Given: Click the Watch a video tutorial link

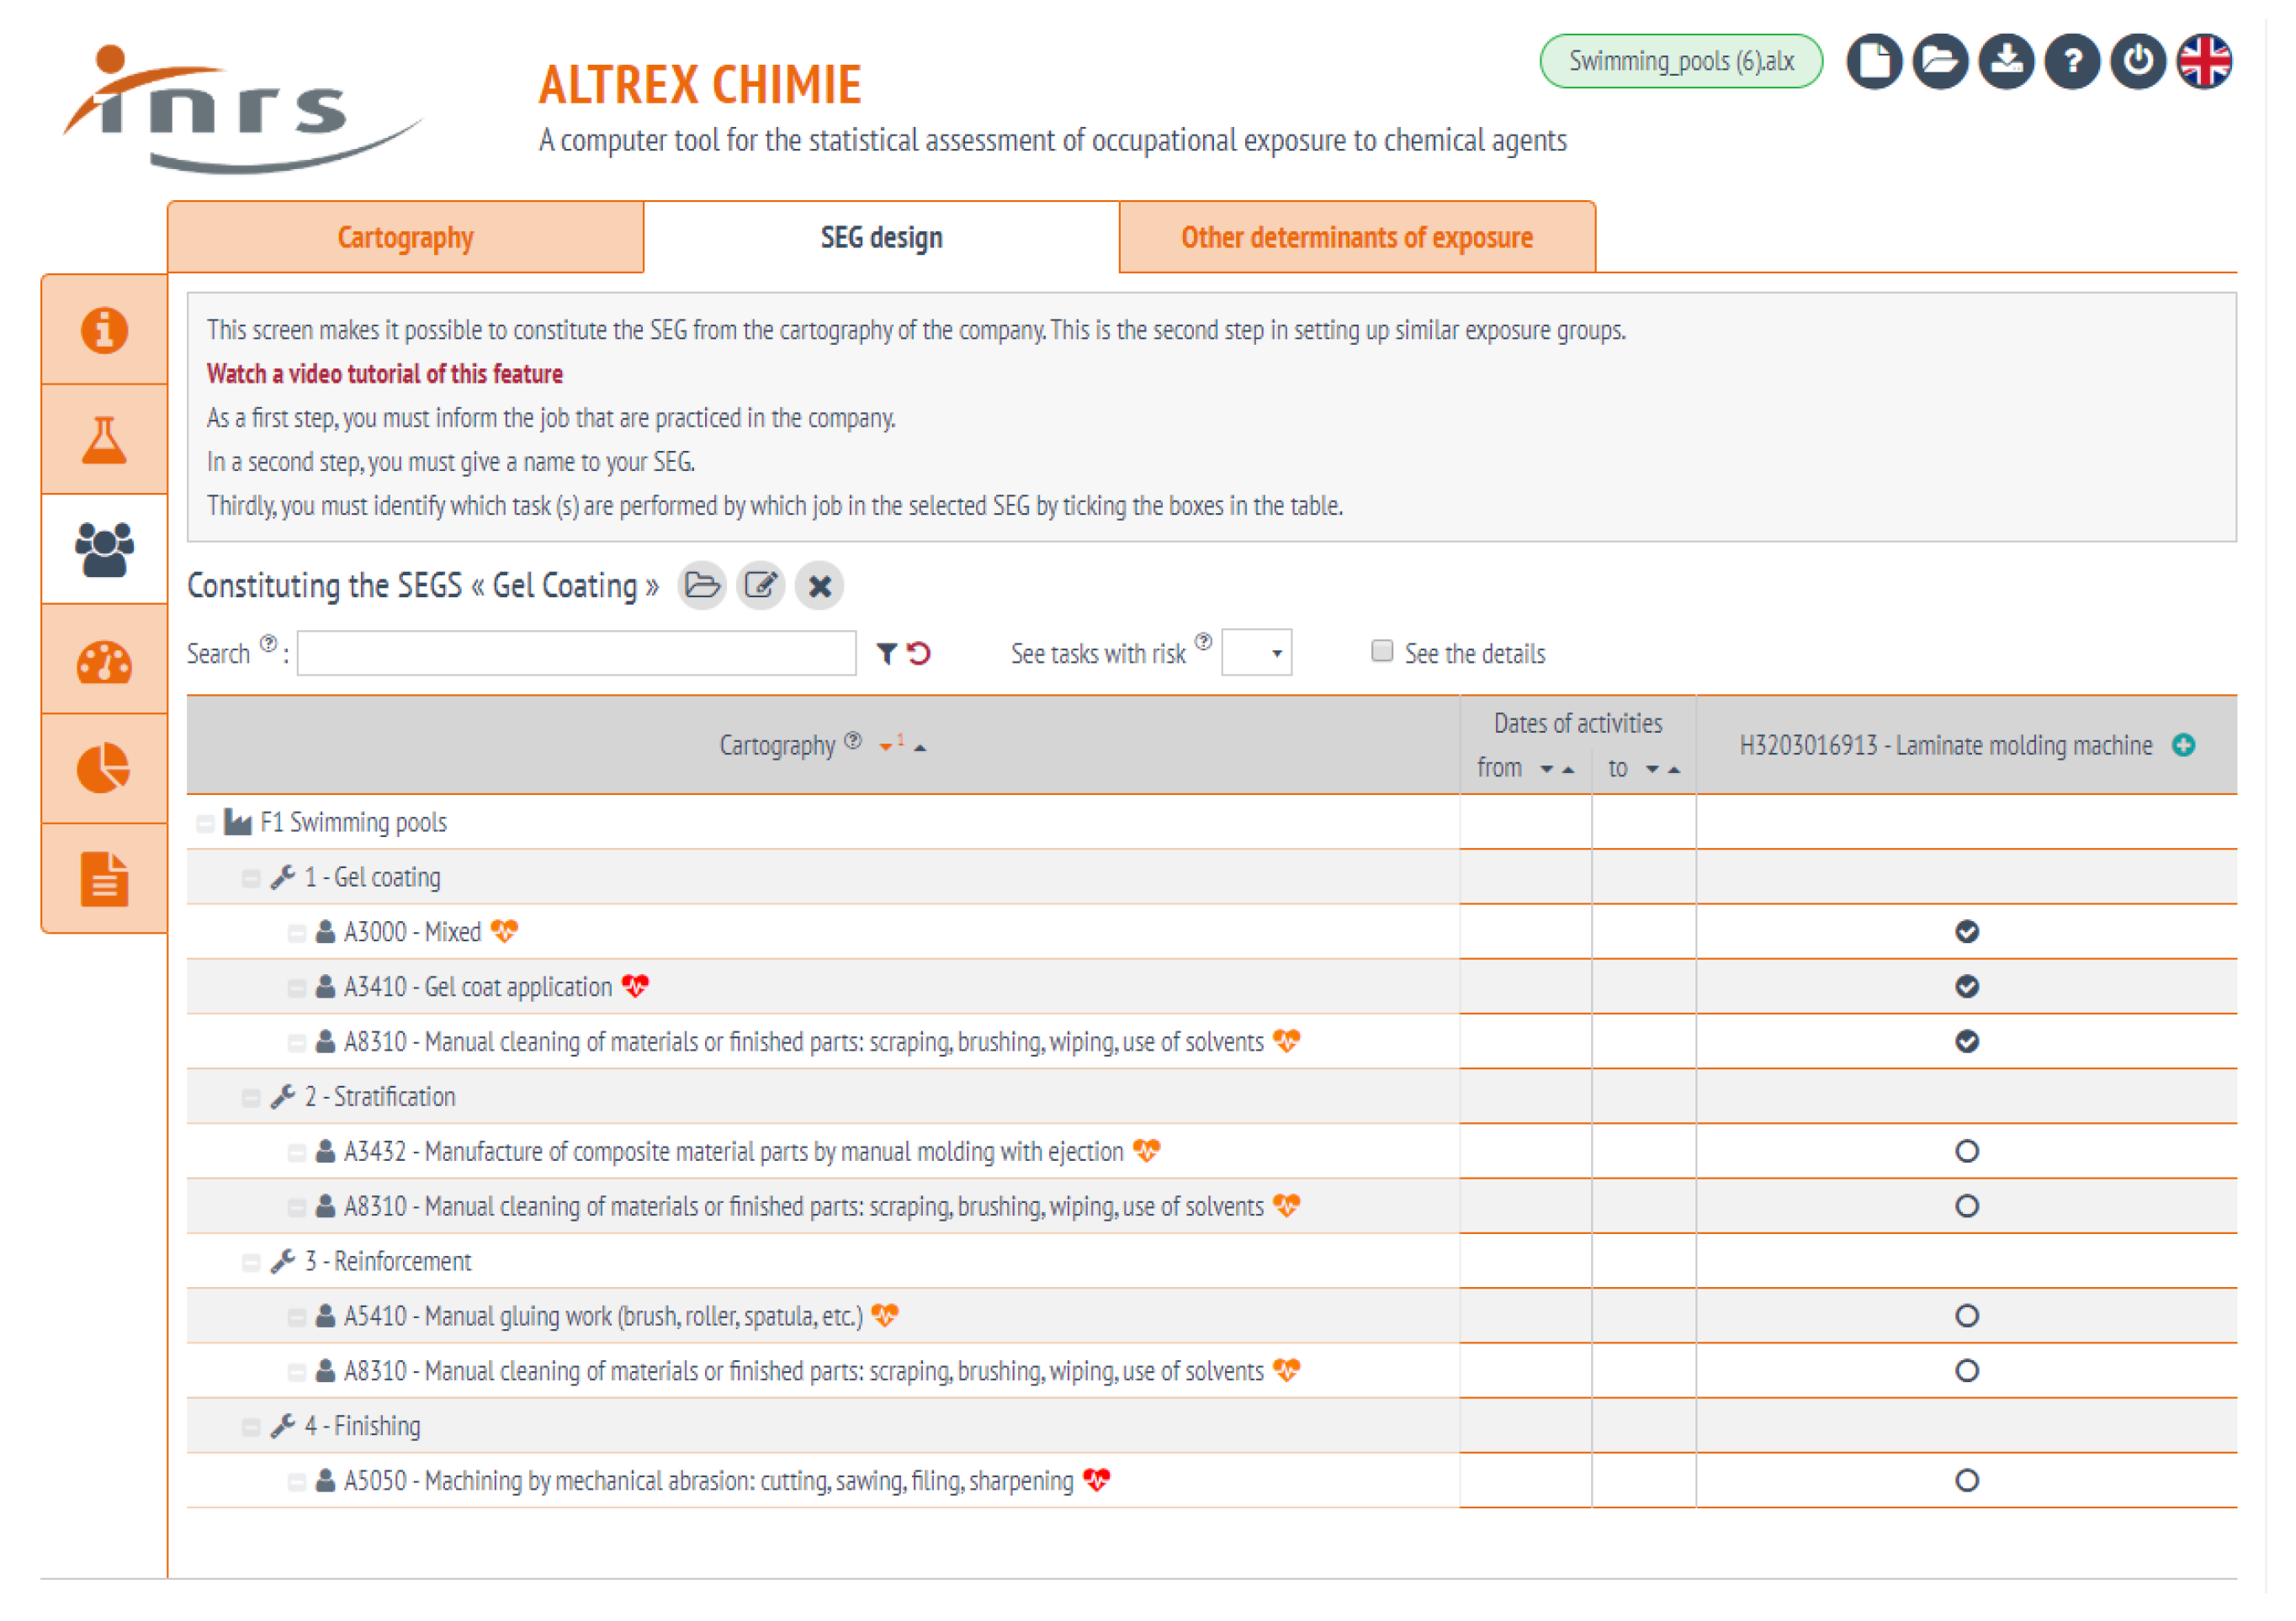Looking at the screenshot, I should tap(384, 374).
